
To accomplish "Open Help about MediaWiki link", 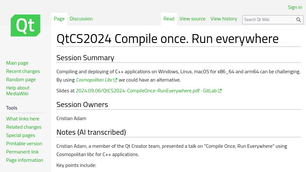I will pos(18,91).
